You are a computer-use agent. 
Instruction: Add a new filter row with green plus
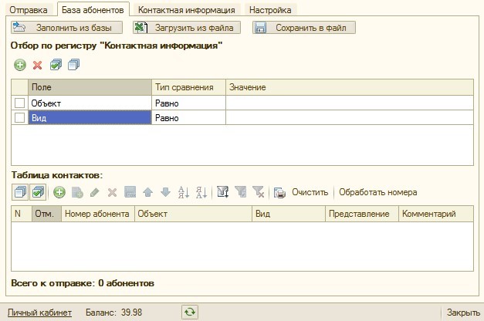[x=20, y=65]
